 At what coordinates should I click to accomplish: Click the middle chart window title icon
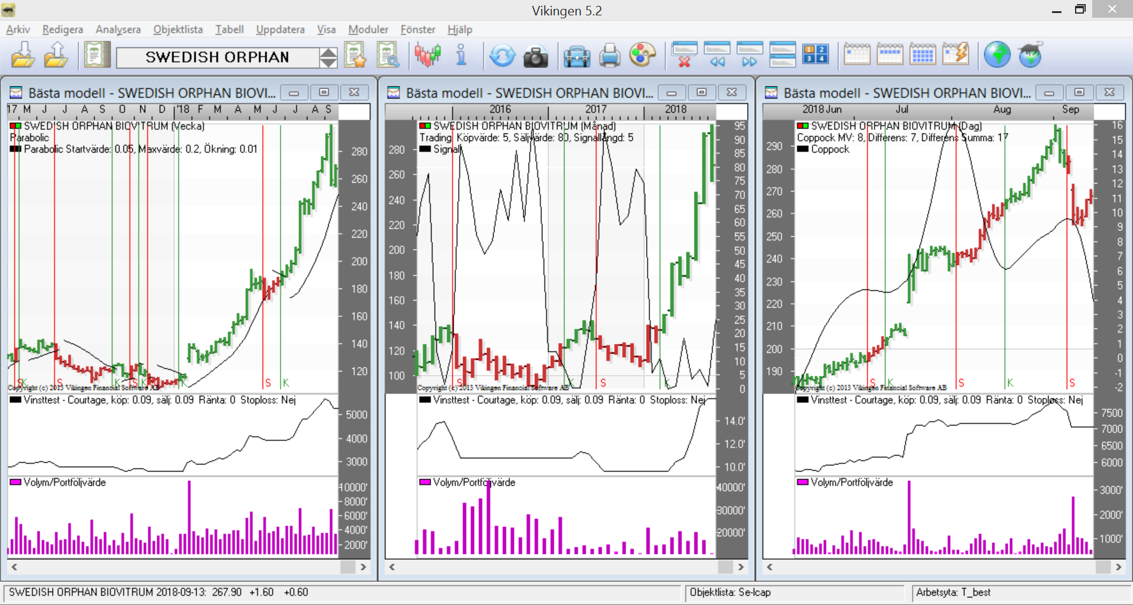(x=394, y=93)
